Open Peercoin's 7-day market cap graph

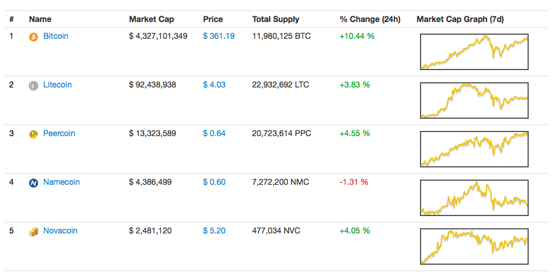click(x=474, y=149)
